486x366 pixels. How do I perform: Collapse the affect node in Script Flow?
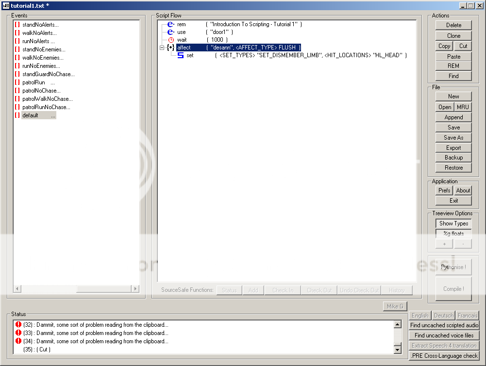(162, 48)
